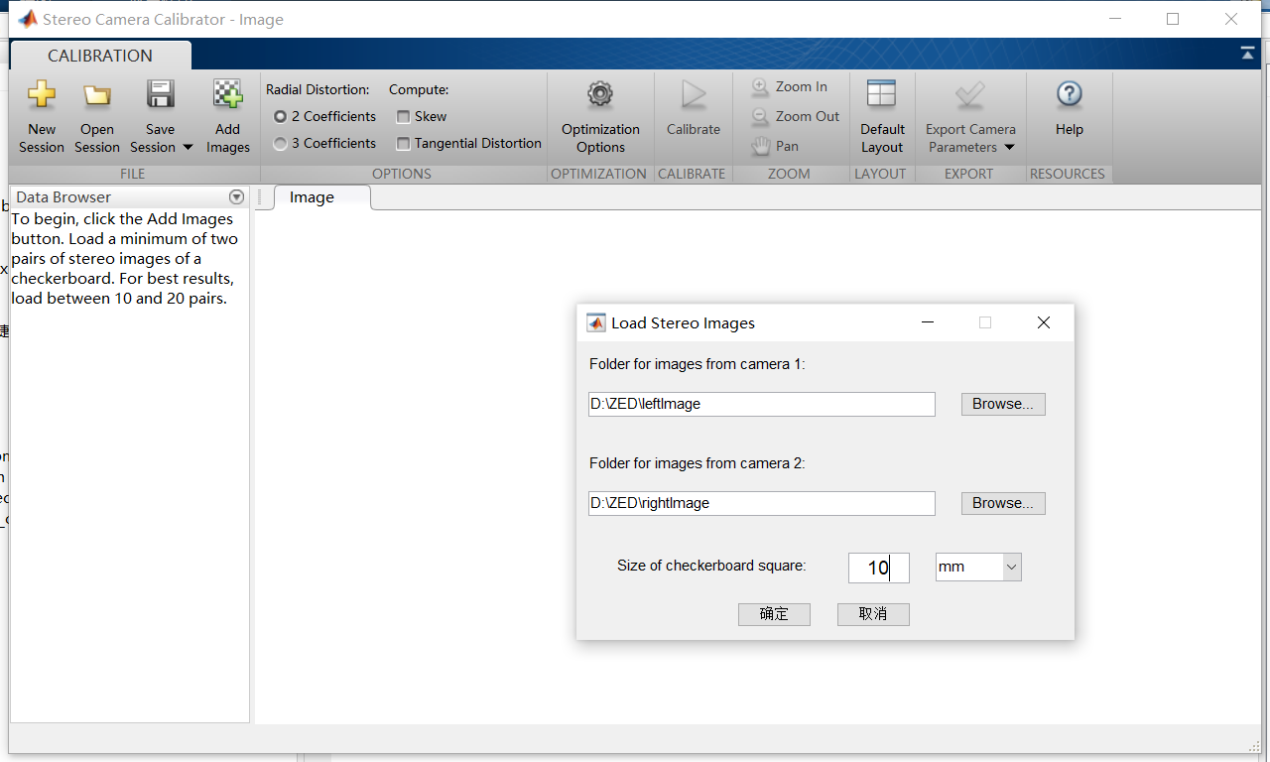Screen dimensions: 1270x762
Task: Click 'Compute:' label in options
Action: click(419, 89)
